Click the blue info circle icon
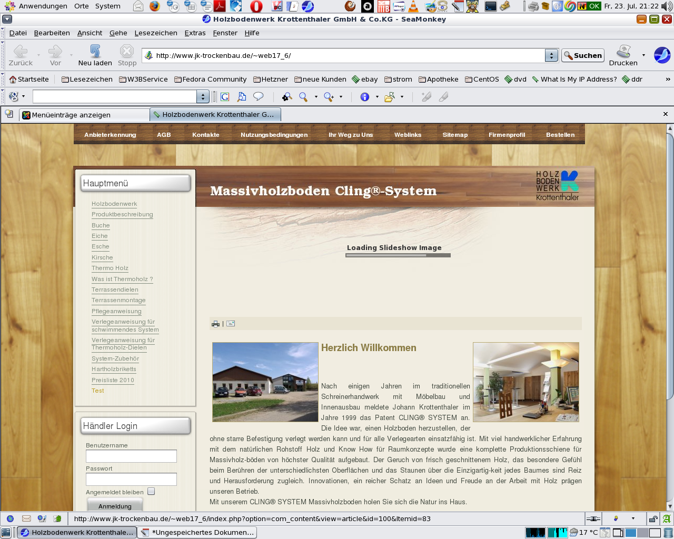The width and height of the screenshot is (674, 539). [364, 97]
